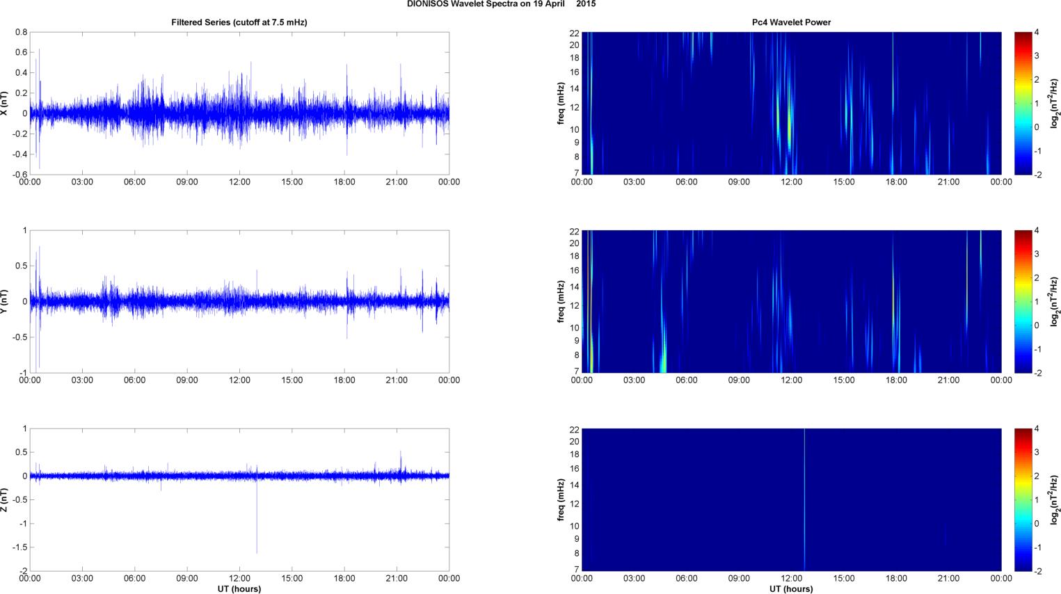Click the colorbar beside the Y wavelet spectrum
This screenshot has width=1061, height=594.
(1023, 301)
